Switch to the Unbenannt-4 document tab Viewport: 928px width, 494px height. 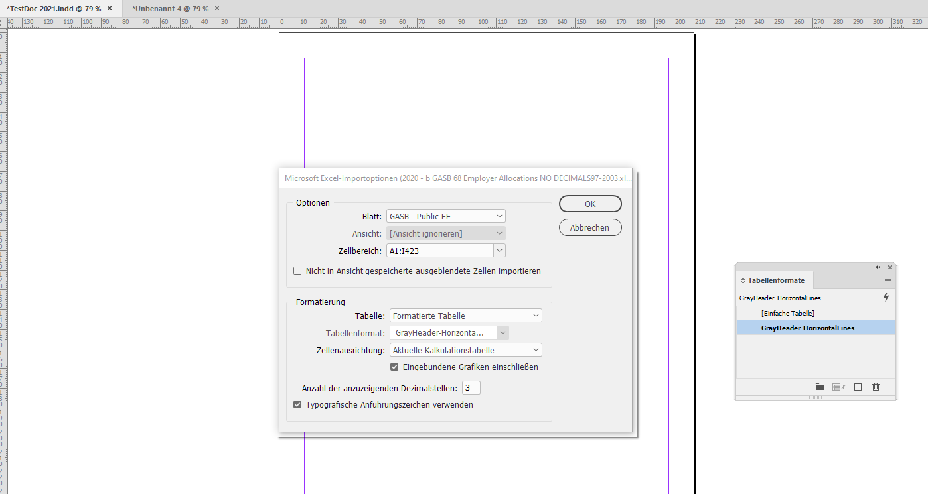pos(170,9)
